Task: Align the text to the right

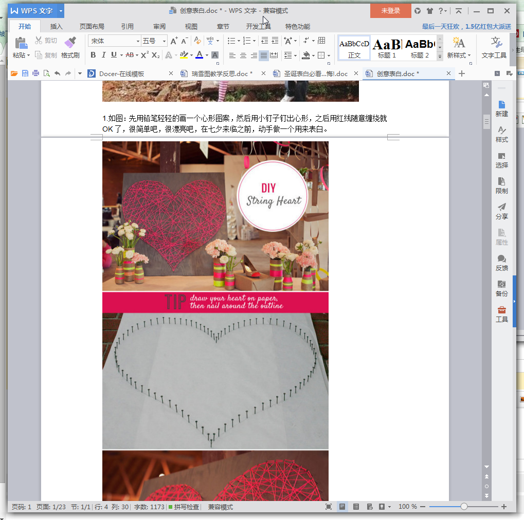Action: tap(254, 55)
